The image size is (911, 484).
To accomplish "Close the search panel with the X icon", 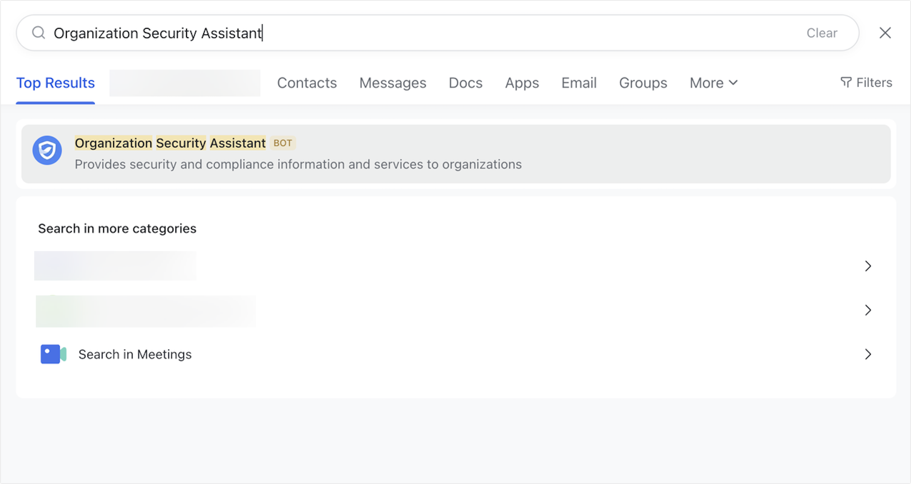I will point(885,33).
